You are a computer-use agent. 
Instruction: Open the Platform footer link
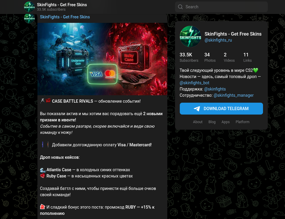point(243,122)
